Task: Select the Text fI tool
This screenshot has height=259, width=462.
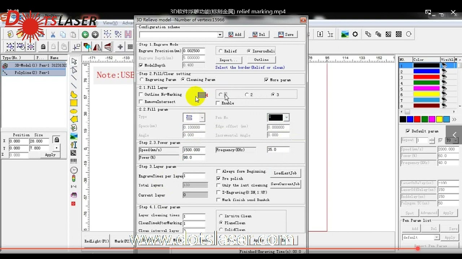Action: [74, 145]
